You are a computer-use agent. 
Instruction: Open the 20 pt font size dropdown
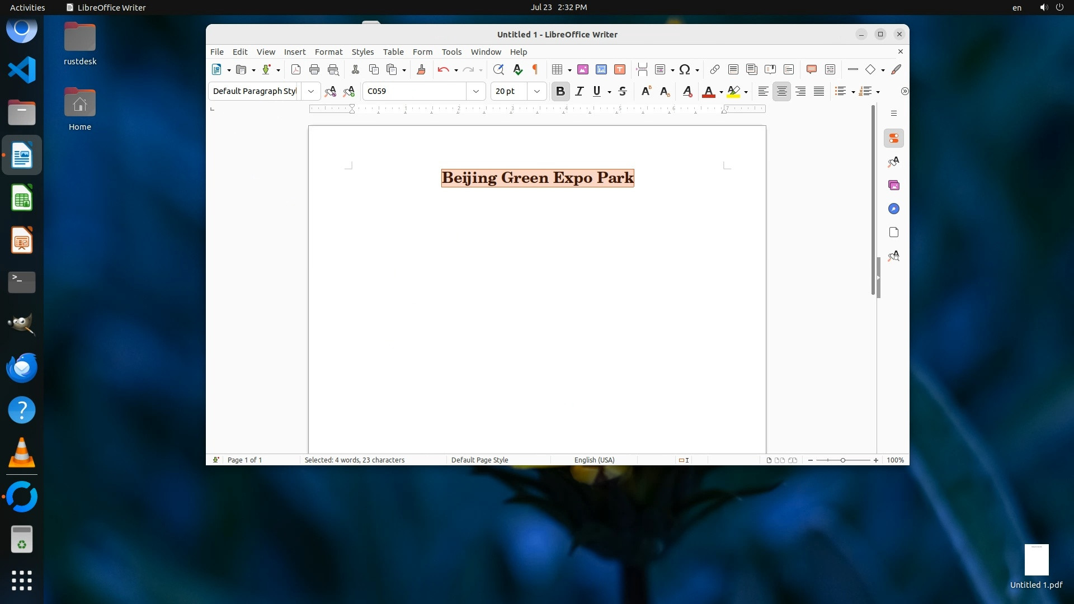(536, 91)
